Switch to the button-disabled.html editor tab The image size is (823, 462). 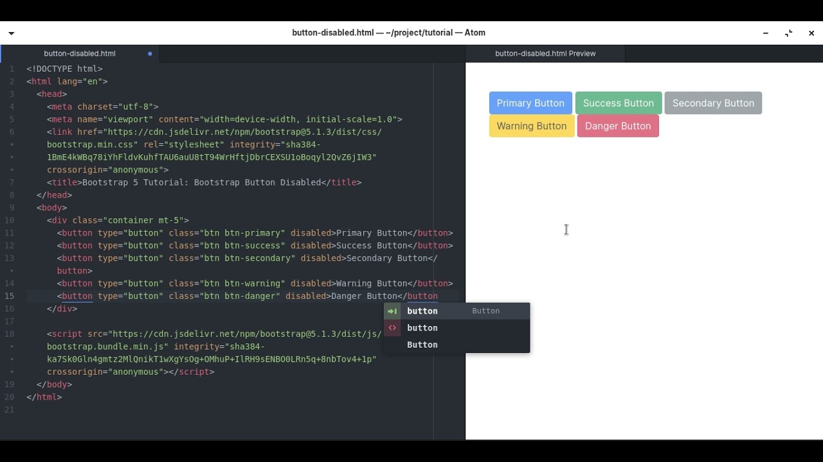tap(80, 53)
